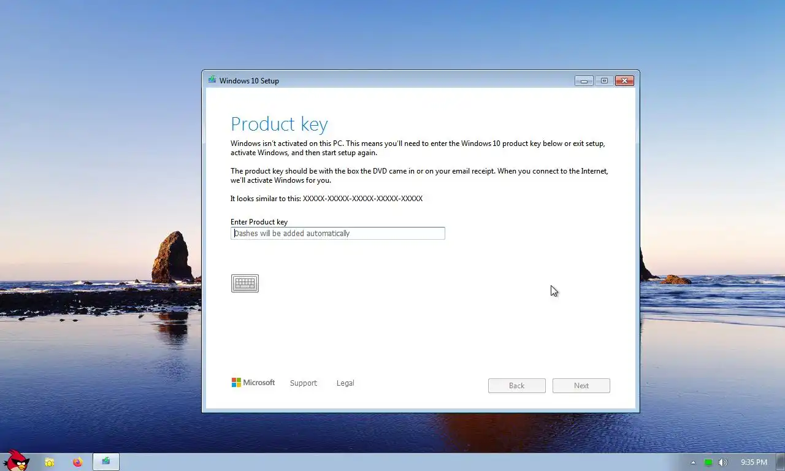The height and width of the screenshot is (471, 785).
Task: Open the on-screen keyboard icon
Action: coord(245,283)
